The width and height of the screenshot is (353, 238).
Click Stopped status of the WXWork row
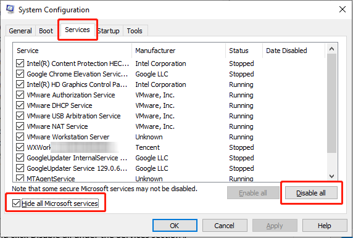241,147
